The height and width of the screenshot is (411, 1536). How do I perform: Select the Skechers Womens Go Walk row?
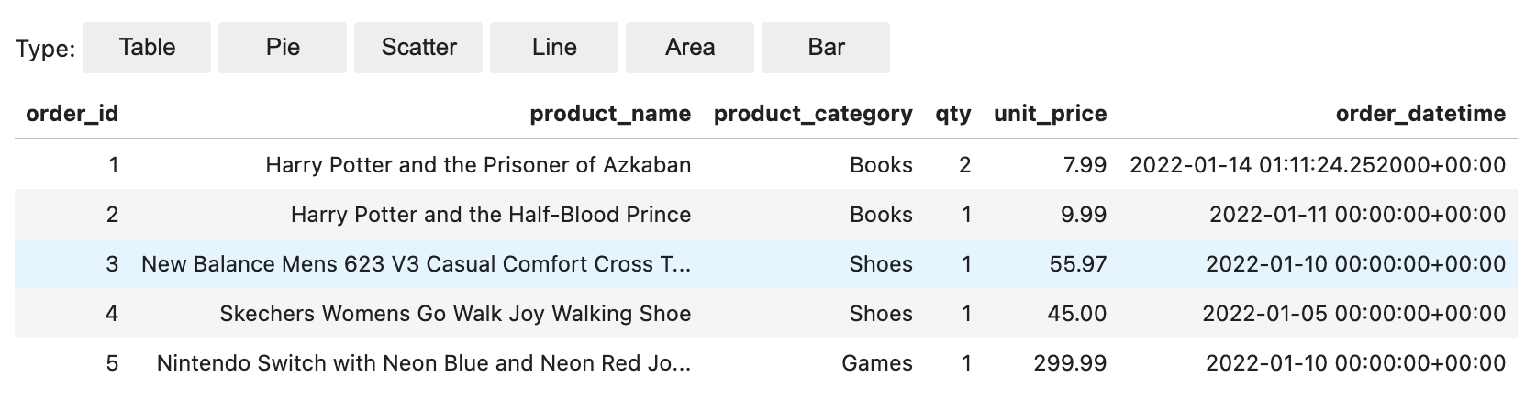point(766,314)
